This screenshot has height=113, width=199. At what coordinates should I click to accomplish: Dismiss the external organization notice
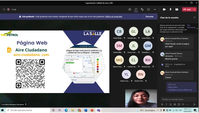click(x=197, y=29)
